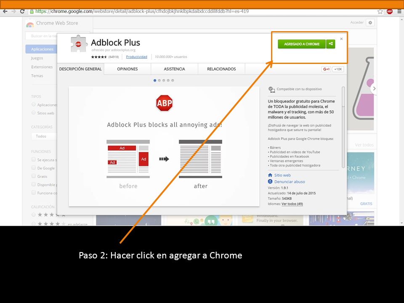Select the Sitios web radio button
404x303 pixels.
(x=34, y=113)
